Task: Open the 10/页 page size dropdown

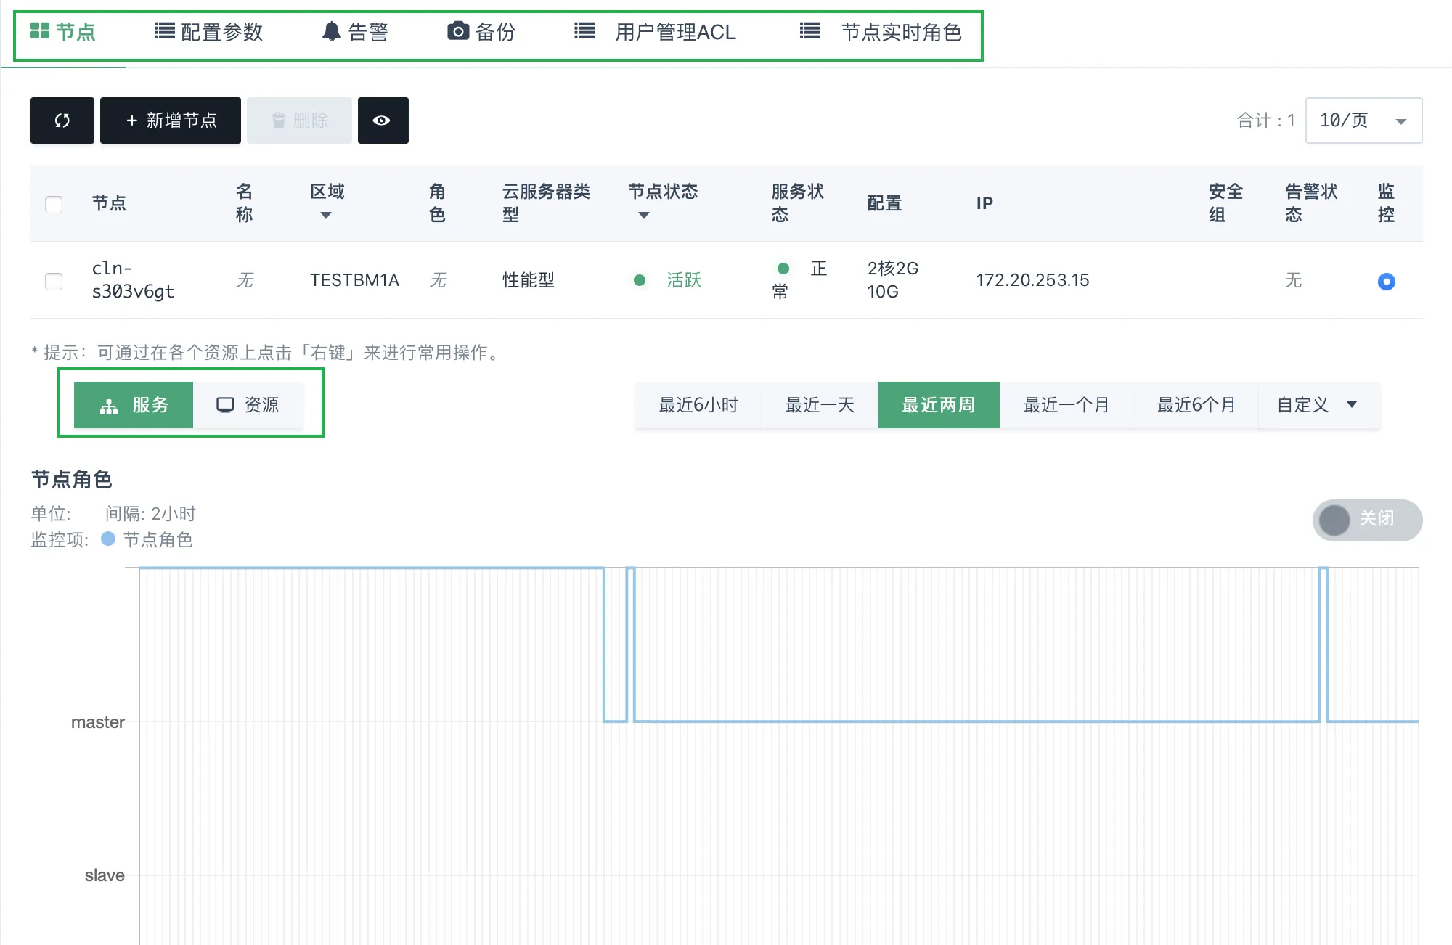Action: [x=1363, y=120]
